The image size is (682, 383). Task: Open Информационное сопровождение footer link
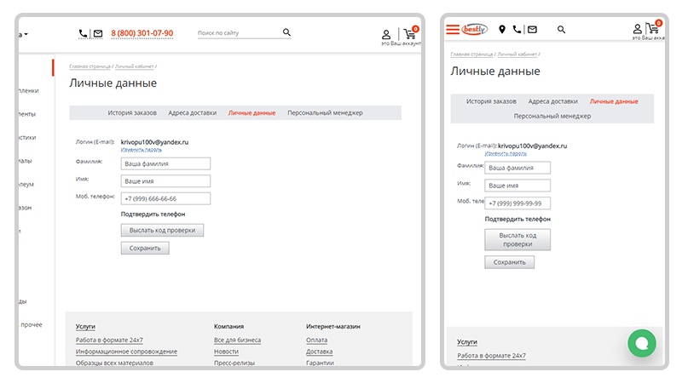[126, 352]
